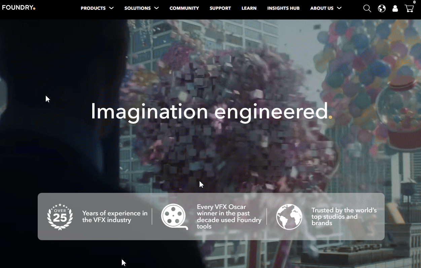Click the globe language selector icon
This screenshot has height=268, width=421.
(x=381, y=8)
